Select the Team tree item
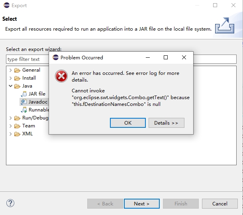 coord(29,126)
